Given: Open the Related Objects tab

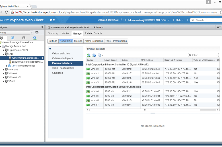Looking at the screenshot, I should (x=93, y=33).
